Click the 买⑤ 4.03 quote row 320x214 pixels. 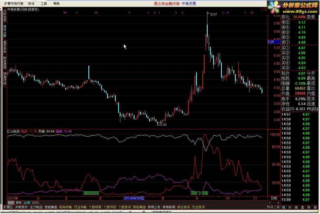click(x=294, y=68)
